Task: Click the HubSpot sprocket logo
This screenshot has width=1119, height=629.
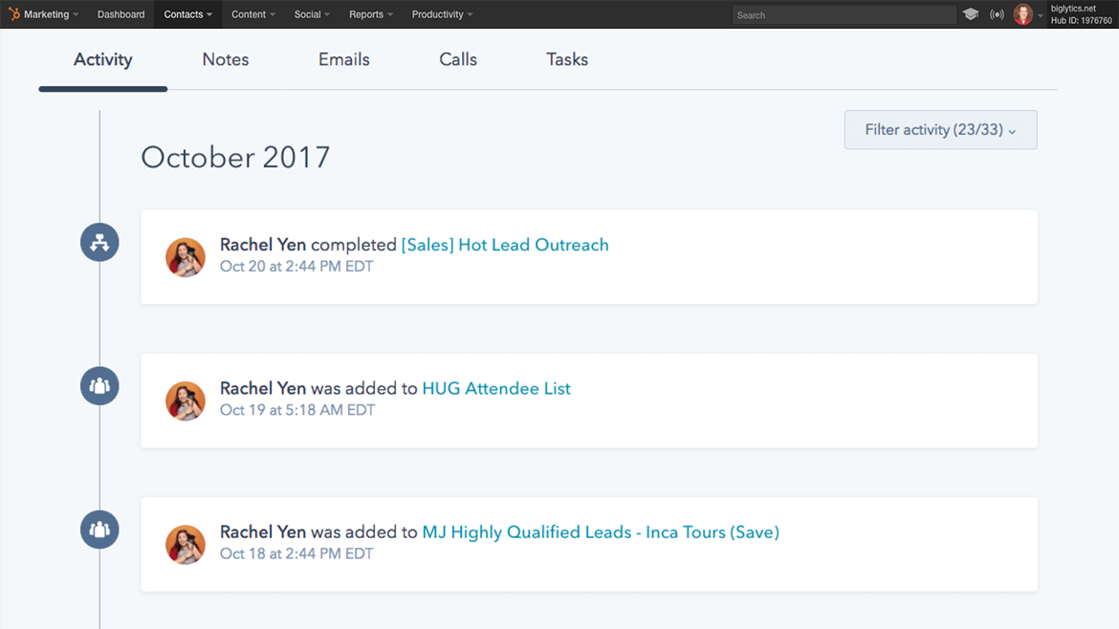Action: point(16,13)
